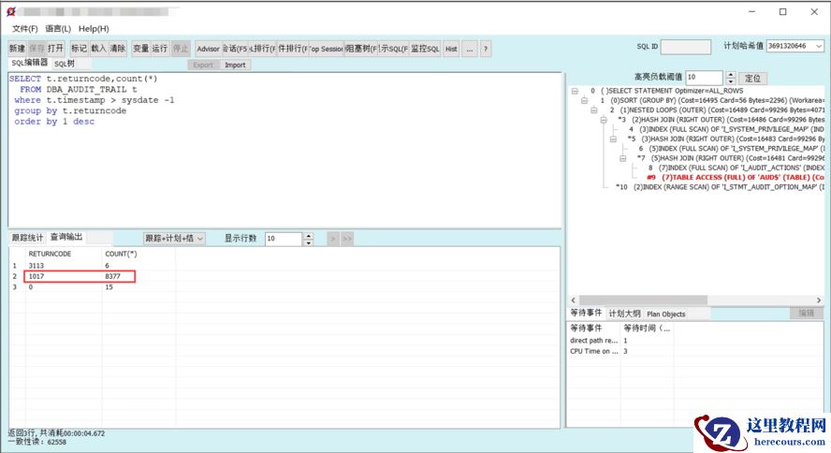Open the 阻塞树 toolbar item
The width and height of the screenshot is (831, 453).
(x=361, y=49)
